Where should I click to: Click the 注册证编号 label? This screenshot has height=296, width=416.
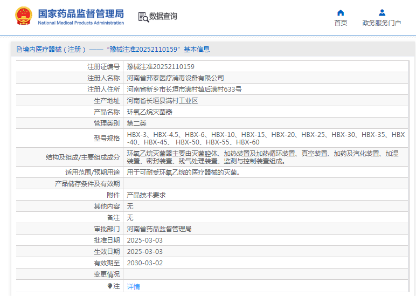(104, 67)
